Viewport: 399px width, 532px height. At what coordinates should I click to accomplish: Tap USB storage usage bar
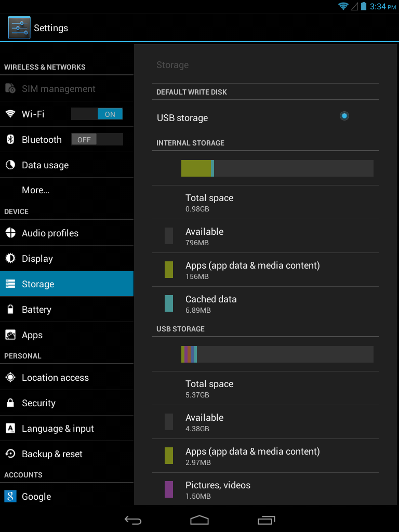(277, 354)
